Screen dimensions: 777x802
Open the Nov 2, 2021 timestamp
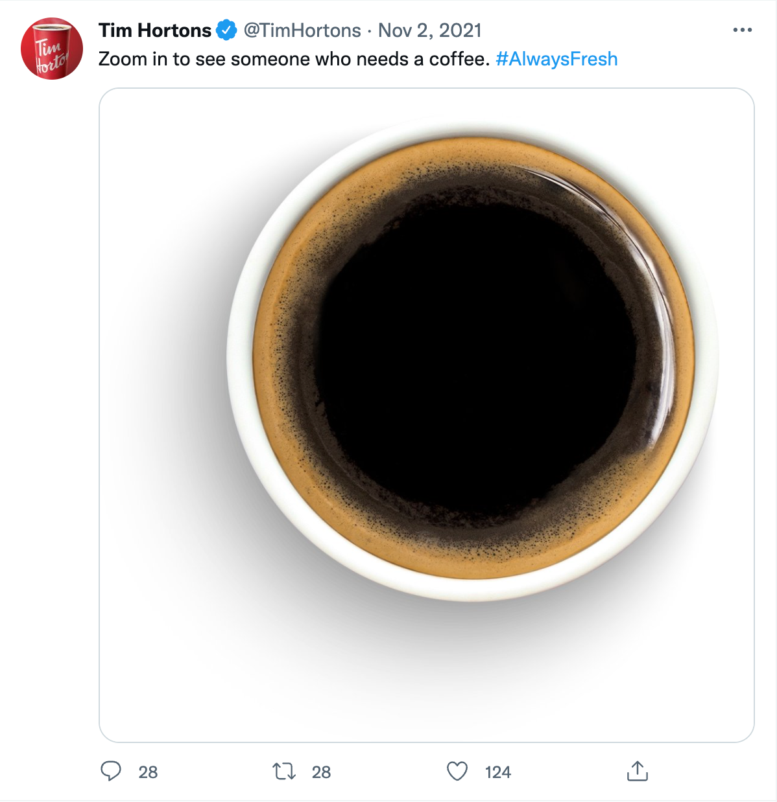tap(430, 30)
